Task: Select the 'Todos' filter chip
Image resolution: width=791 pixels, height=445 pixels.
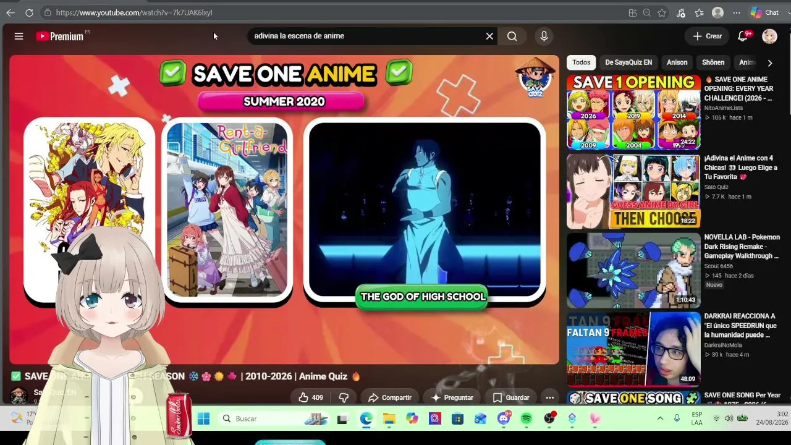Action: [x=582, y=62]
